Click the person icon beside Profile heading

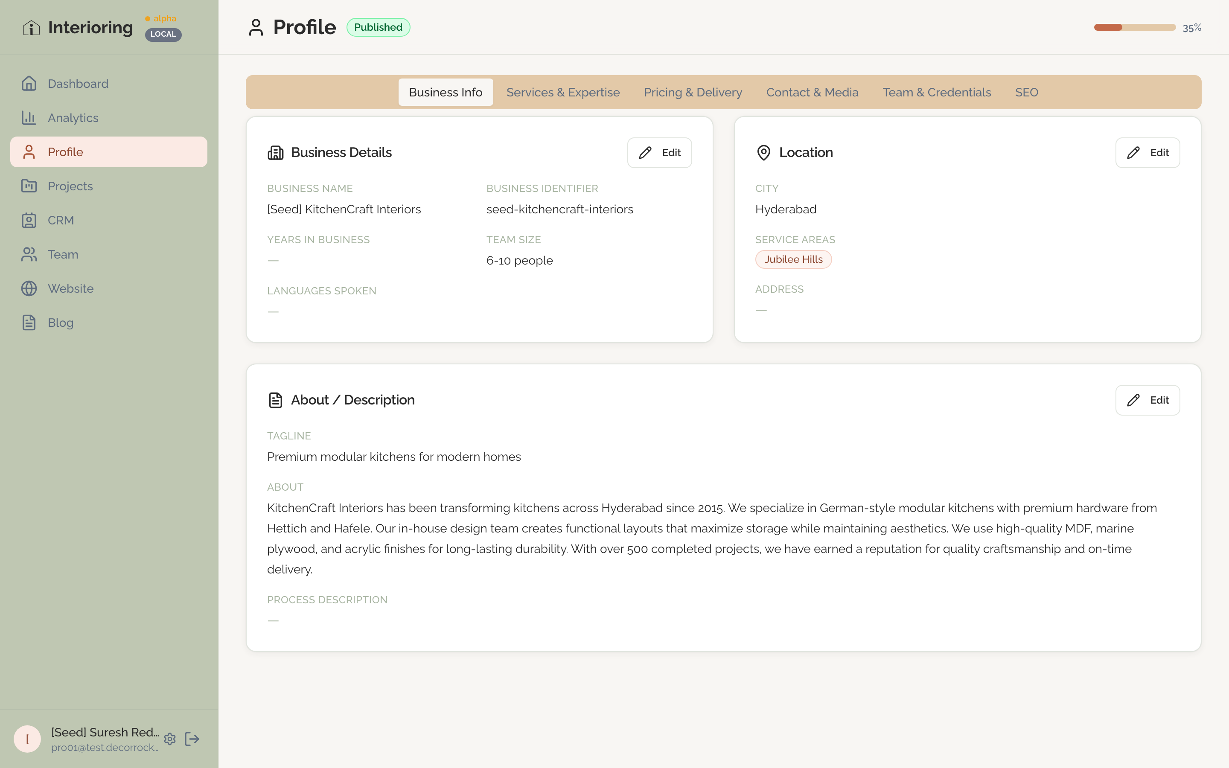pos(256,27)
